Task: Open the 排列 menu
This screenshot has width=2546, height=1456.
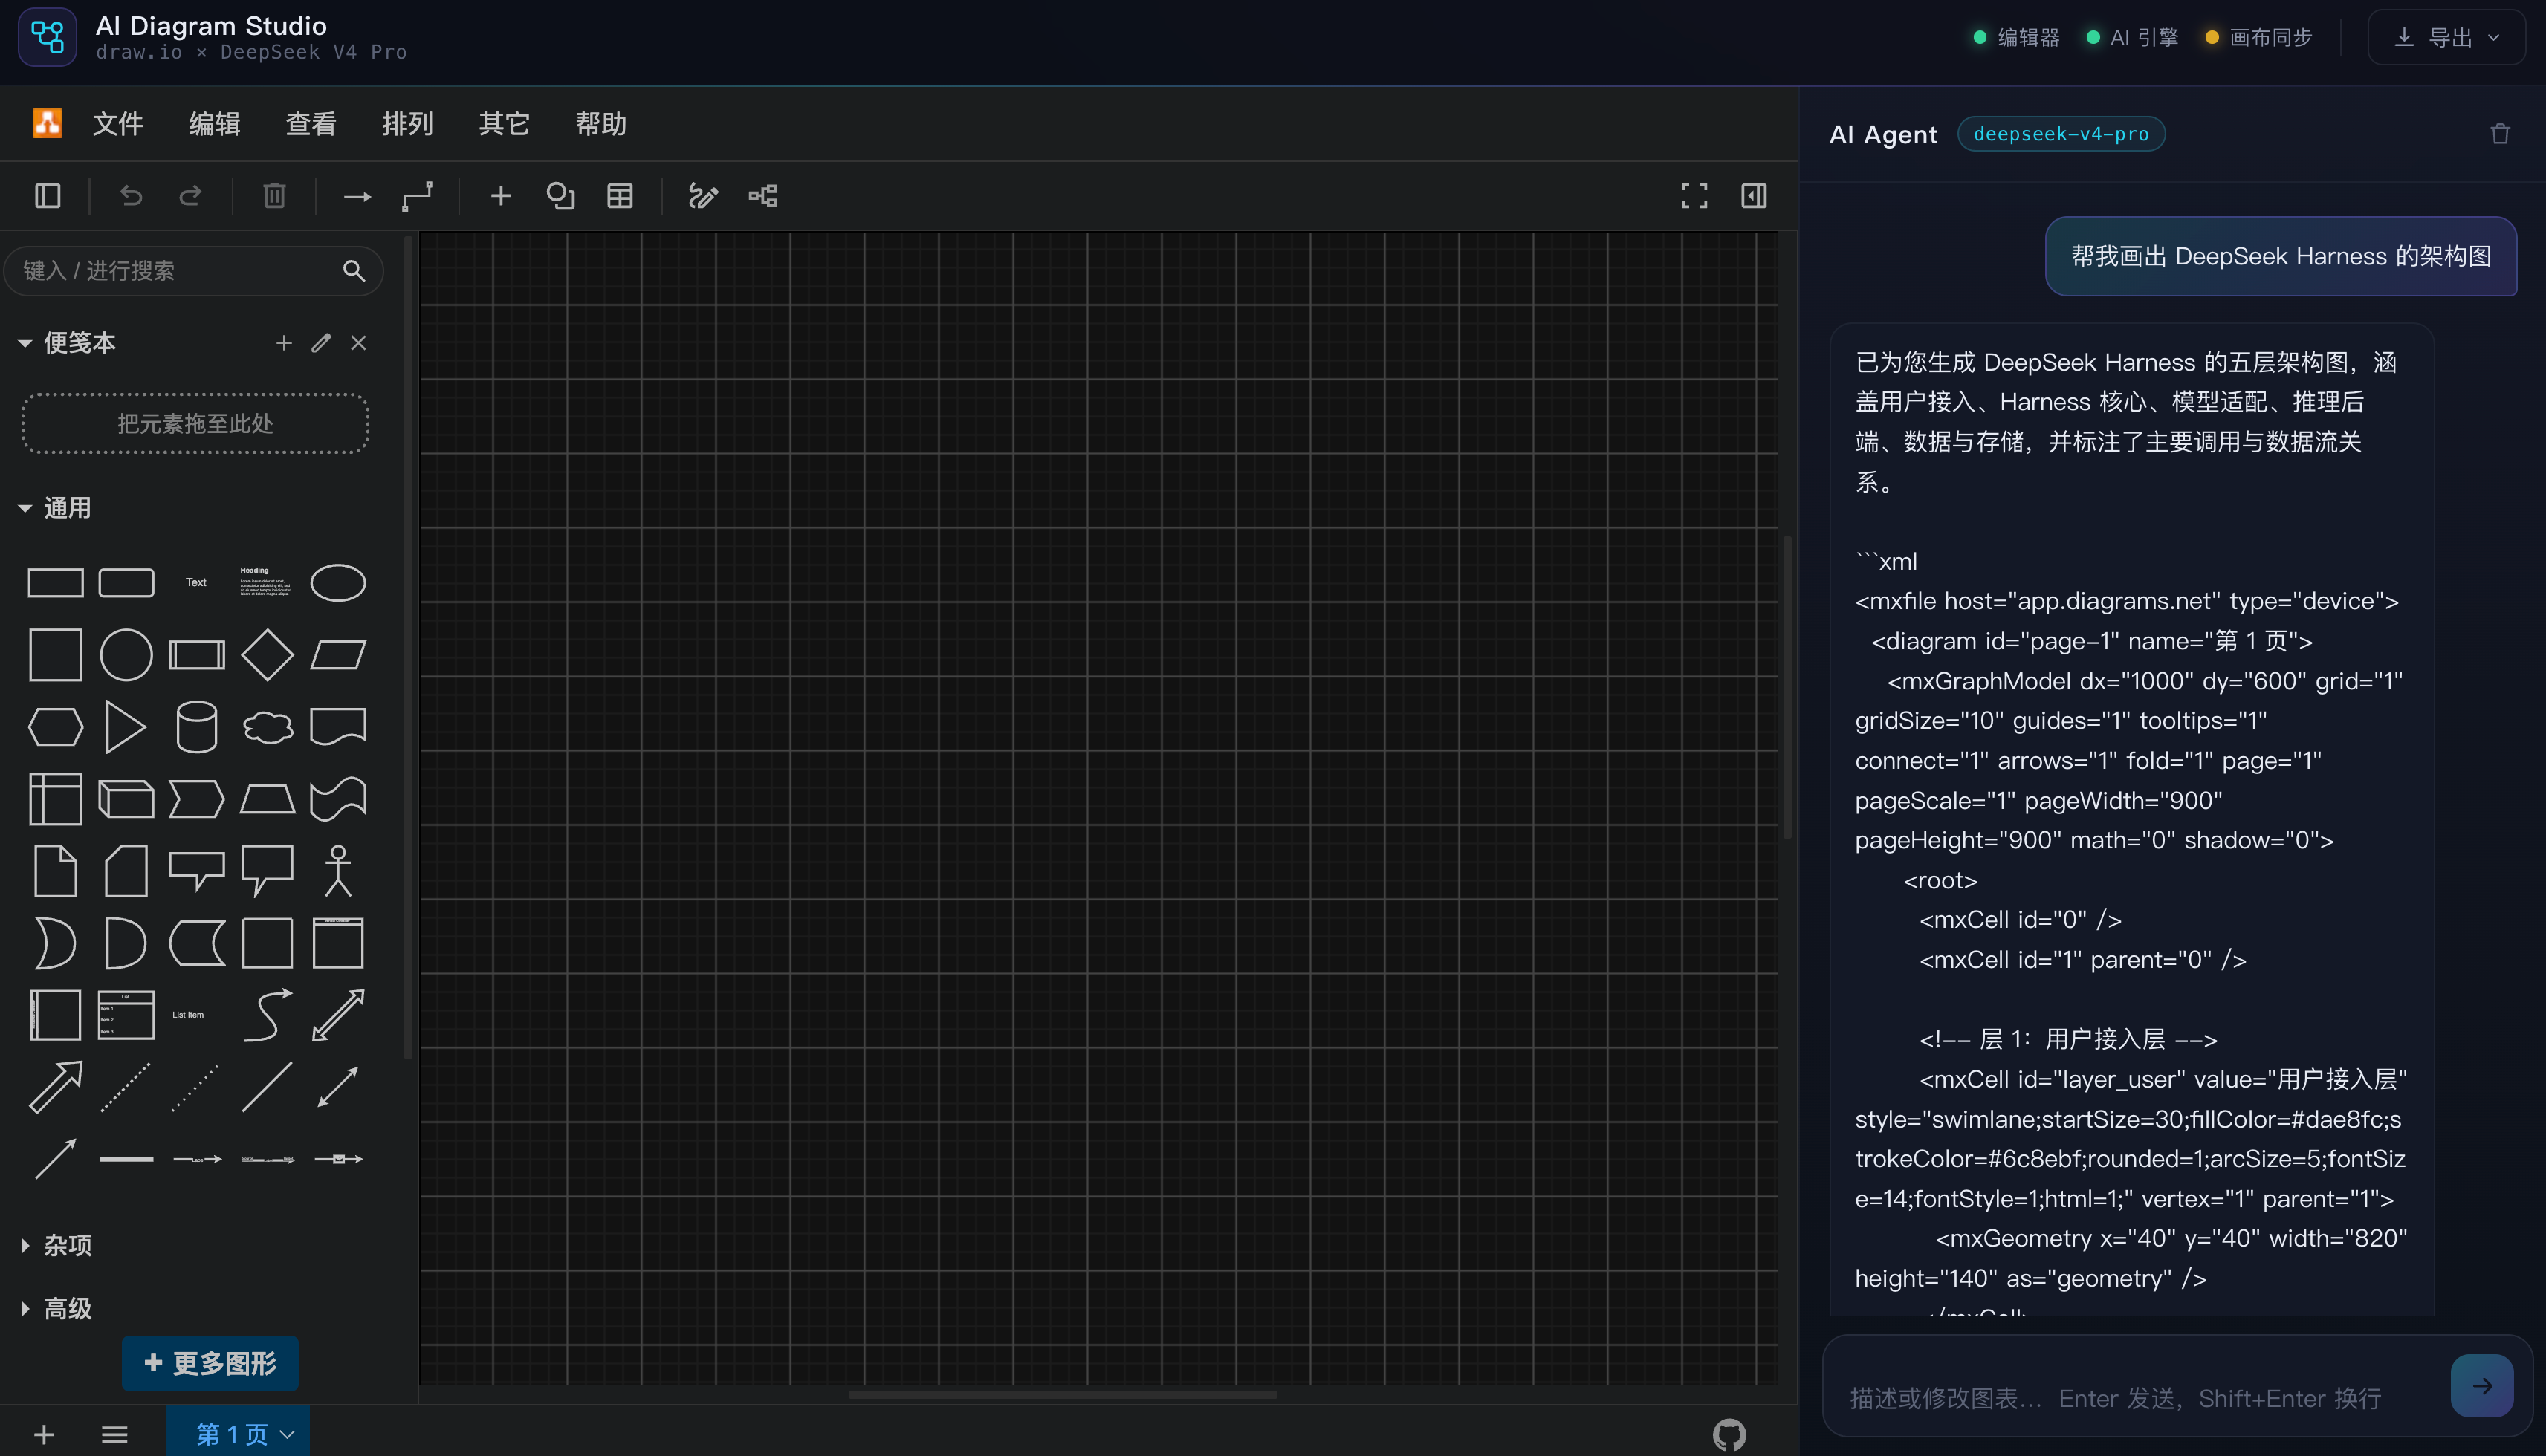Action: click(x=407, y=123)
